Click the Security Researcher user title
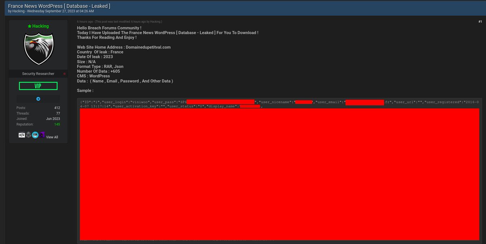The image size is (486, 244). coord(38,74)
